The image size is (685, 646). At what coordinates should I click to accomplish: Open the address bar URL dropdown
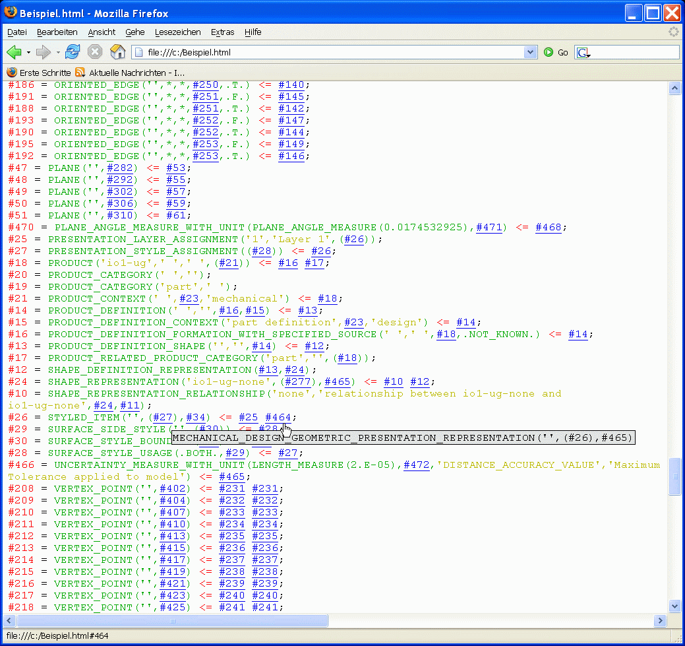(531, 52)
